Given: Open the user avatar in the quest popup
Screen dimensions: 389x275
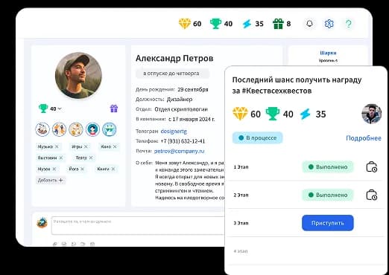Looking at the screenshot, I should pyautogui.click(x=372, y=114).
